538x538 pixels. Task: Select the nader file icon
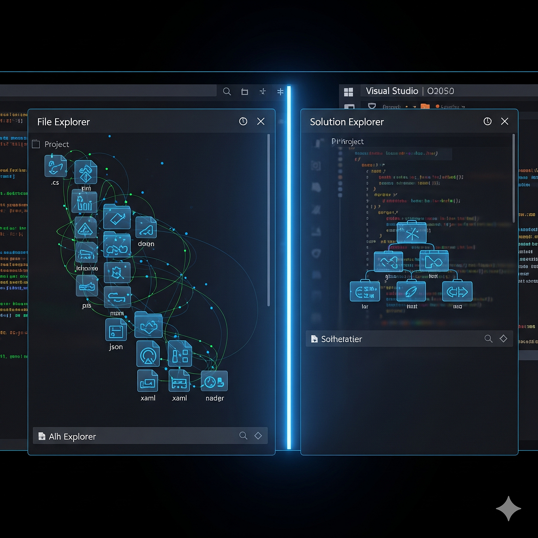point(214,382)
